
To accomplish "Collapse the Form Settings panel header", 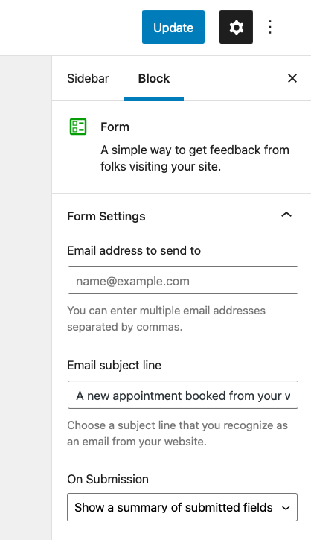I will pos(182,216).
